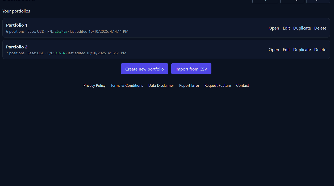
Task: Delete Portfolio 1
Action: [320, 28]
